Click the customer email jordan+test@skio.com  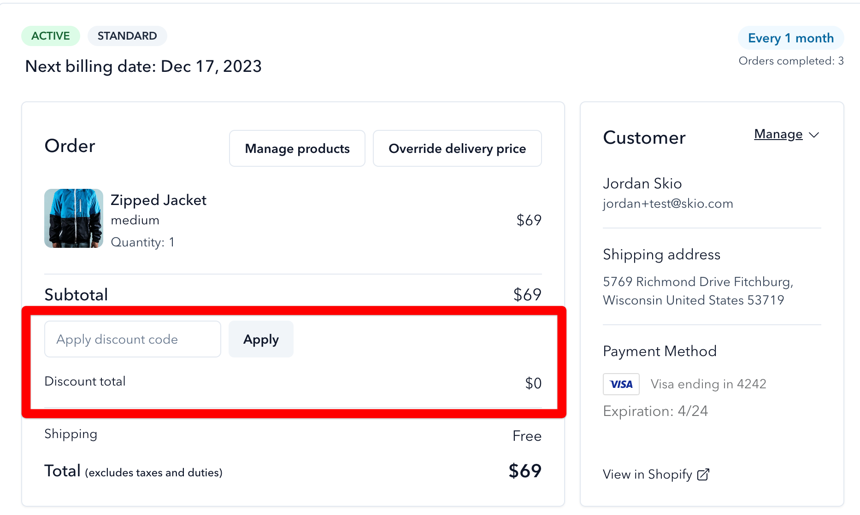668,204
